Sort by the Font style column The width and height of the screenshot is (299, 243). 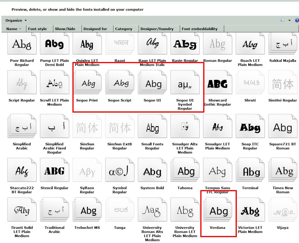click(40, 29)
